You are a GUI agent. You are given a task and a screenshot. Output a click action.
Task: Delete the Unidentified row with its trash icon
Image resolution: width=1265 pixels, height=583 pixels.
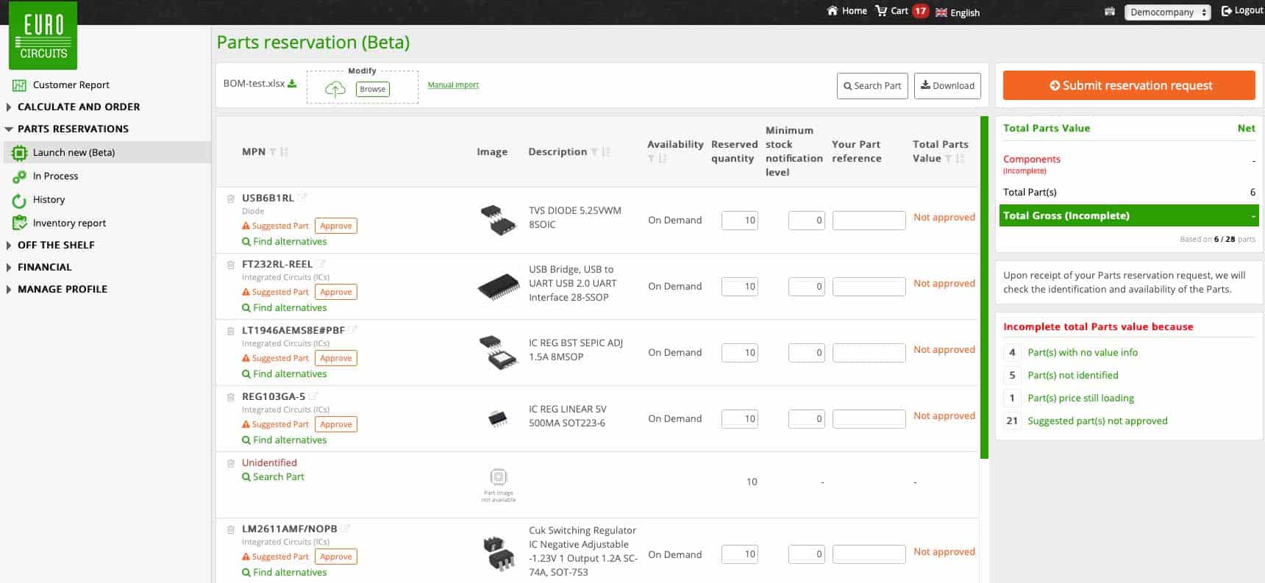(231, 463)
